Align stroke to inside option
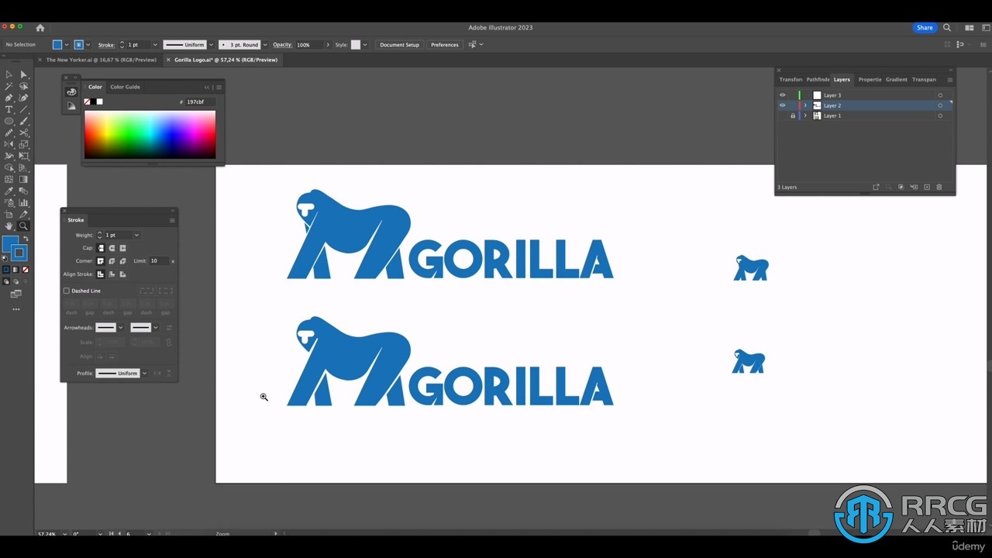This screenshot has height=558, width=992. click(x=112, y=274)
